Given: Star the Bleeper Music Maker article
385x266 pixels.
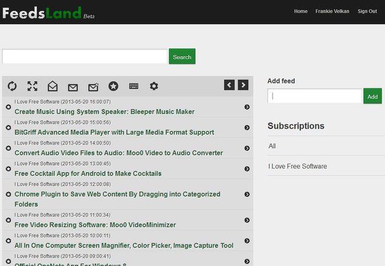Looking at the screenshot, I should 8,107.
